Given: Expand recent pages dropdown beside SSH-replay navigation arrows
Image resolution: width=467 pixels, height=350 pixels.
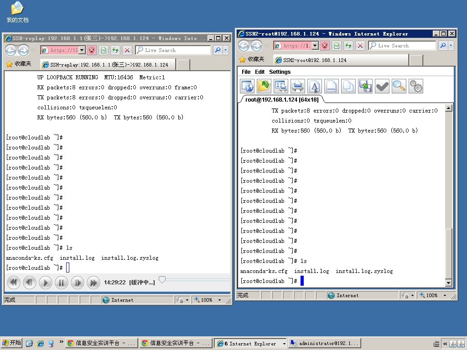Looking at the screenshot, I should 34,50.
